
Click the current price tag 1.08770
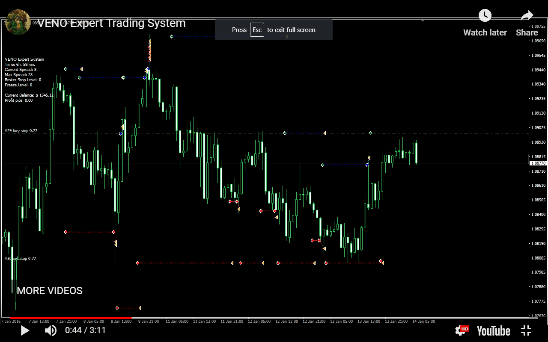538,163
